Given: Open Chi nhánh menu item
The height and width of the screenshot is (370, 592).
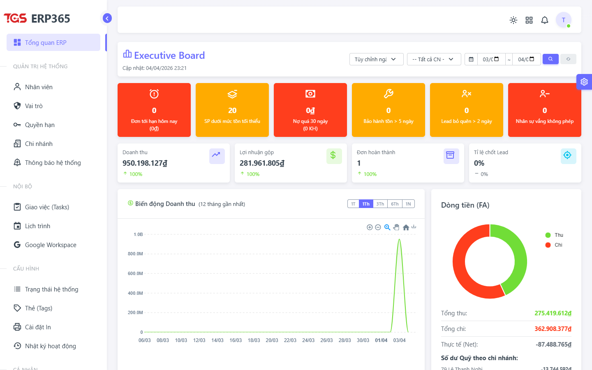Looking at the screenshot, I should 53,143.
